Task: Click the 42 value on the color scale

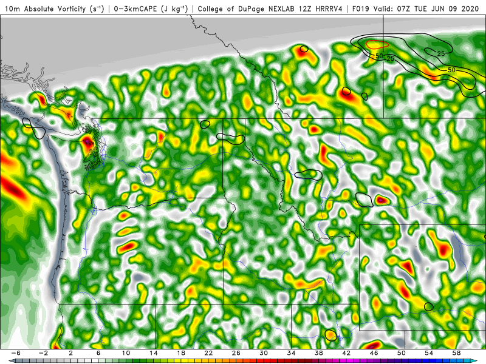Action: pos(346,353)
